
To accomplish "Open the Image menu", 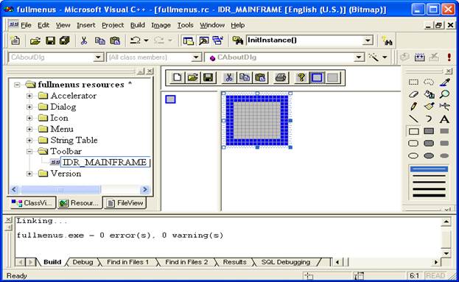I will coord(161,25).
